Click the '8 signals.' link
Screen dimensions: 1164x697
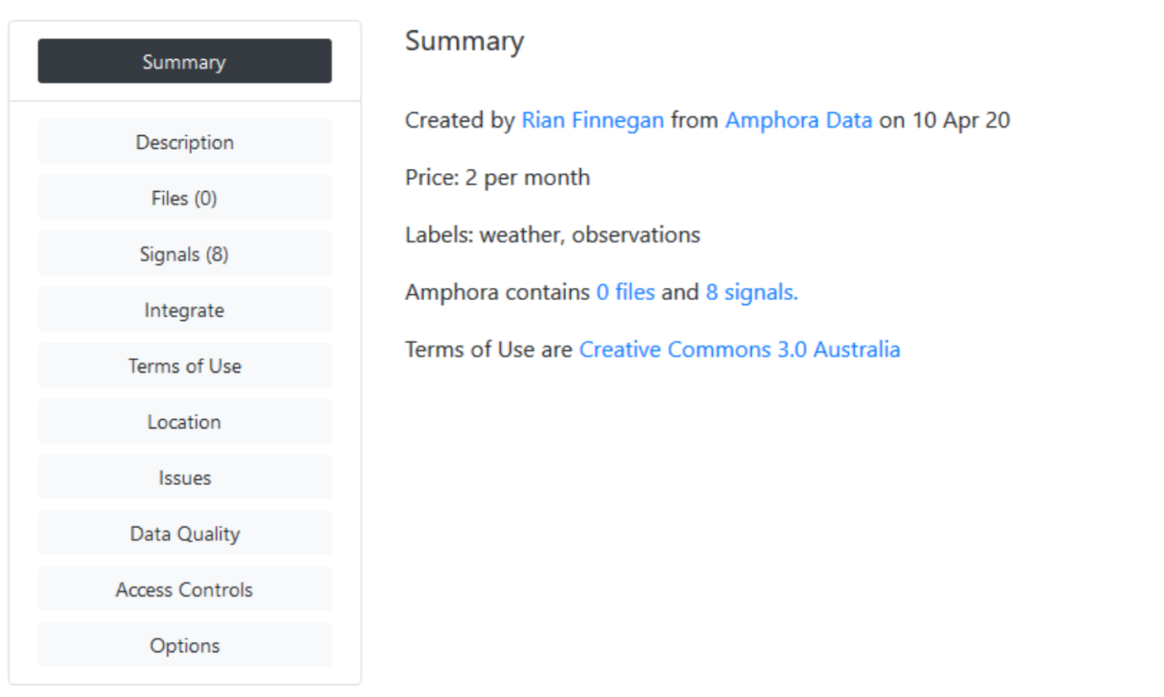tap(752, 292)
